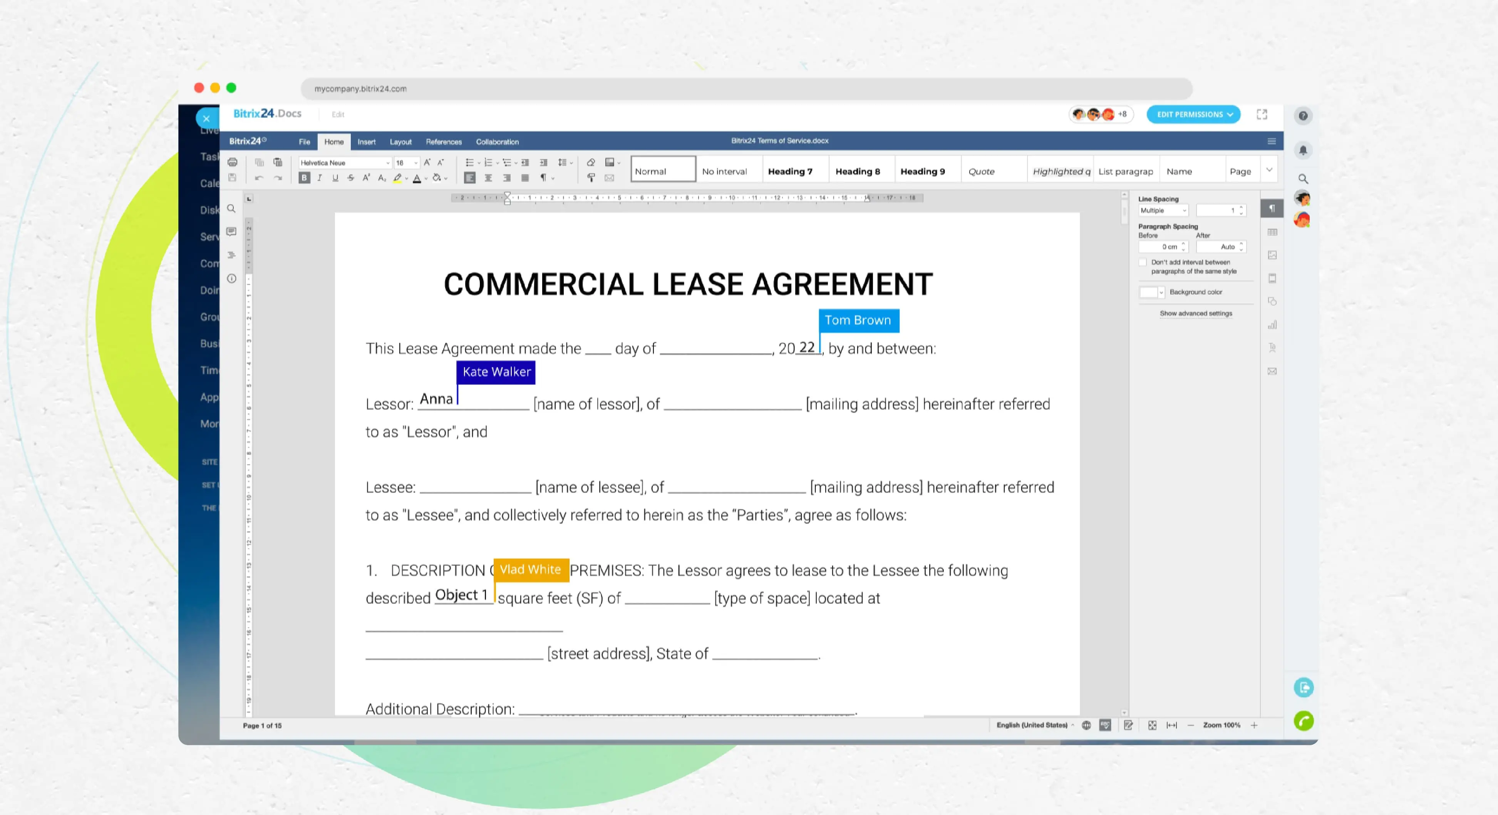
Task: Click the increment font size icon
Action: pos(427,162)
